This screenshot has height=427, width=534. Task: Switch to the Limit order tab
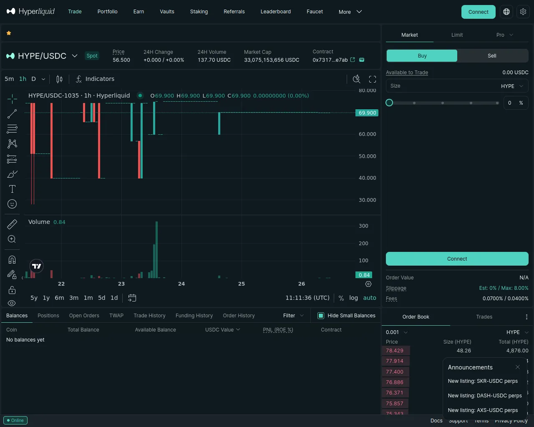point(457,35)
